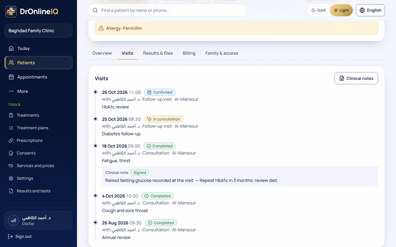The image size is (396, 247).
Task: Switch to Dark theme
Action: (319, 10)
